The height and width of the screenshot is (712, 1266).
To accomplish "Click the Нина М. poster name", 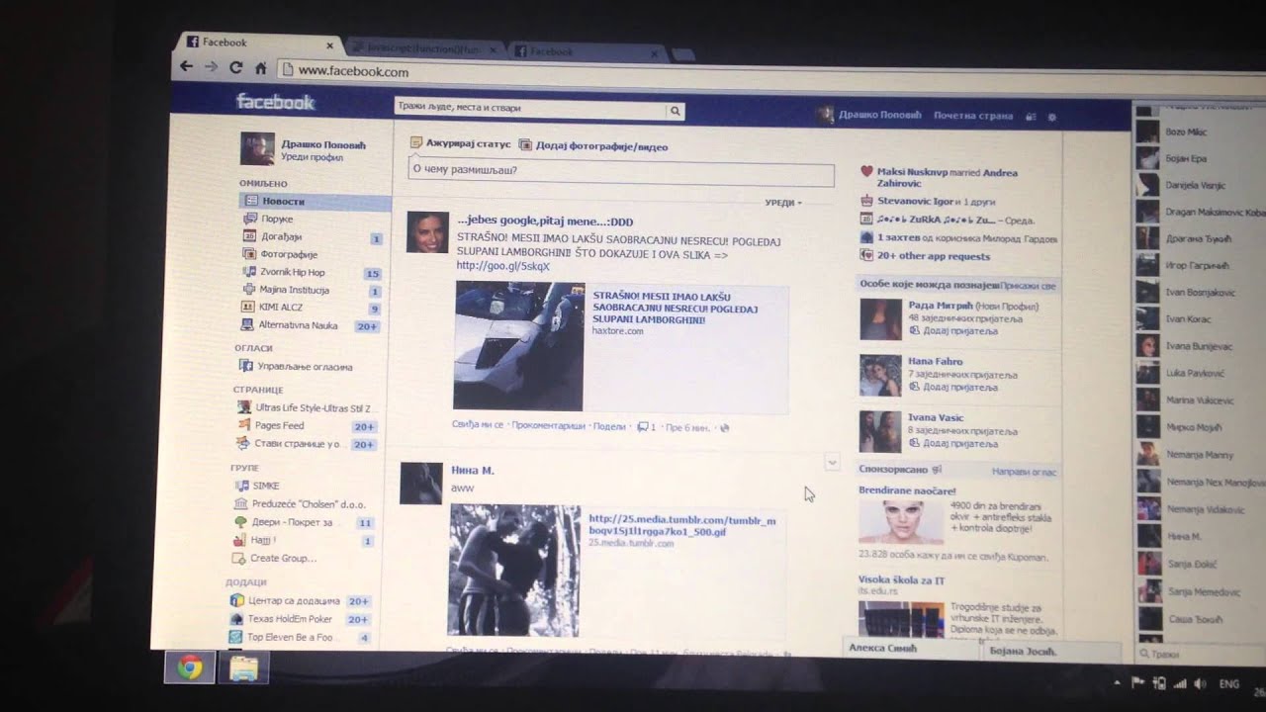I will click(472, 471).
